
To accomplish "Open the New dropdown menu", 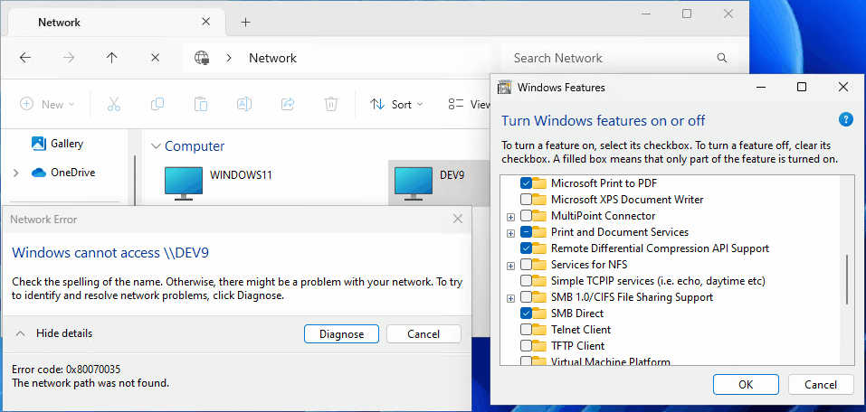I will click(x=47, y=104).
